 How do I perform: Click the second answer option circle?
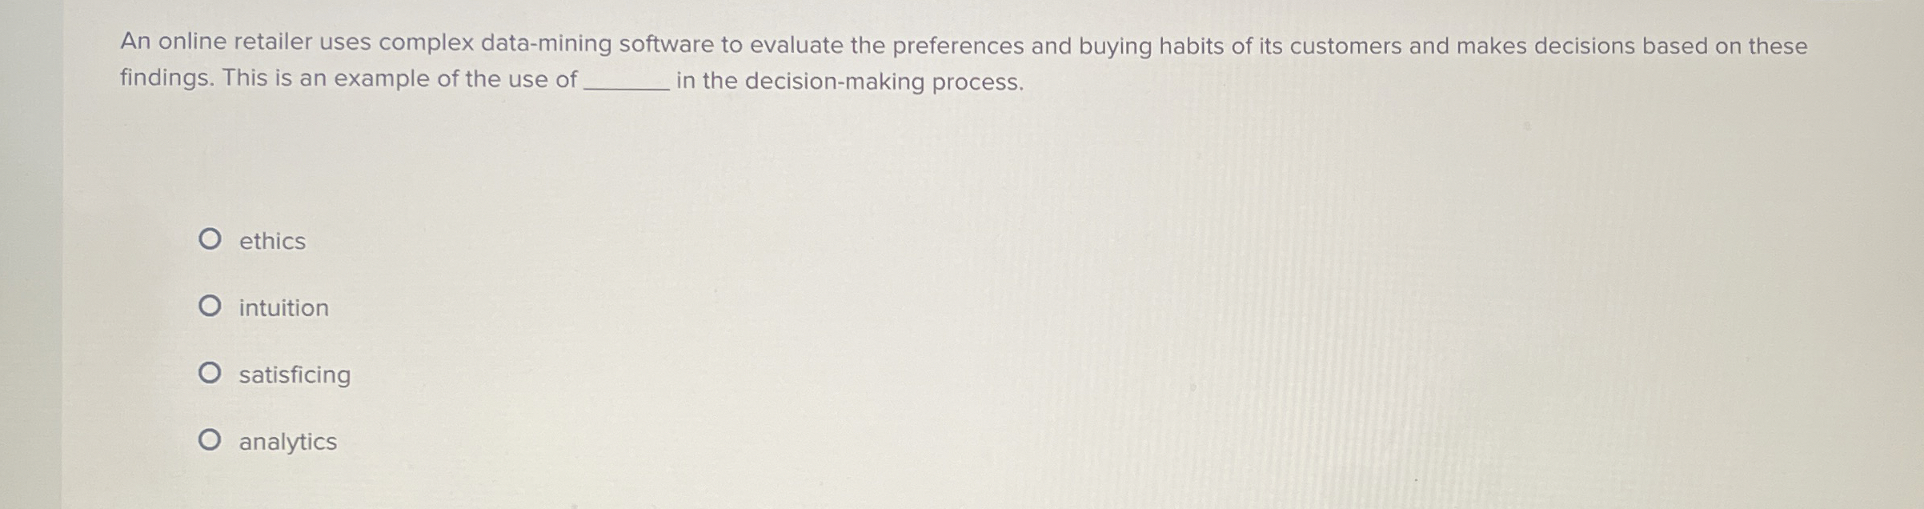click(x=212, y=307)
